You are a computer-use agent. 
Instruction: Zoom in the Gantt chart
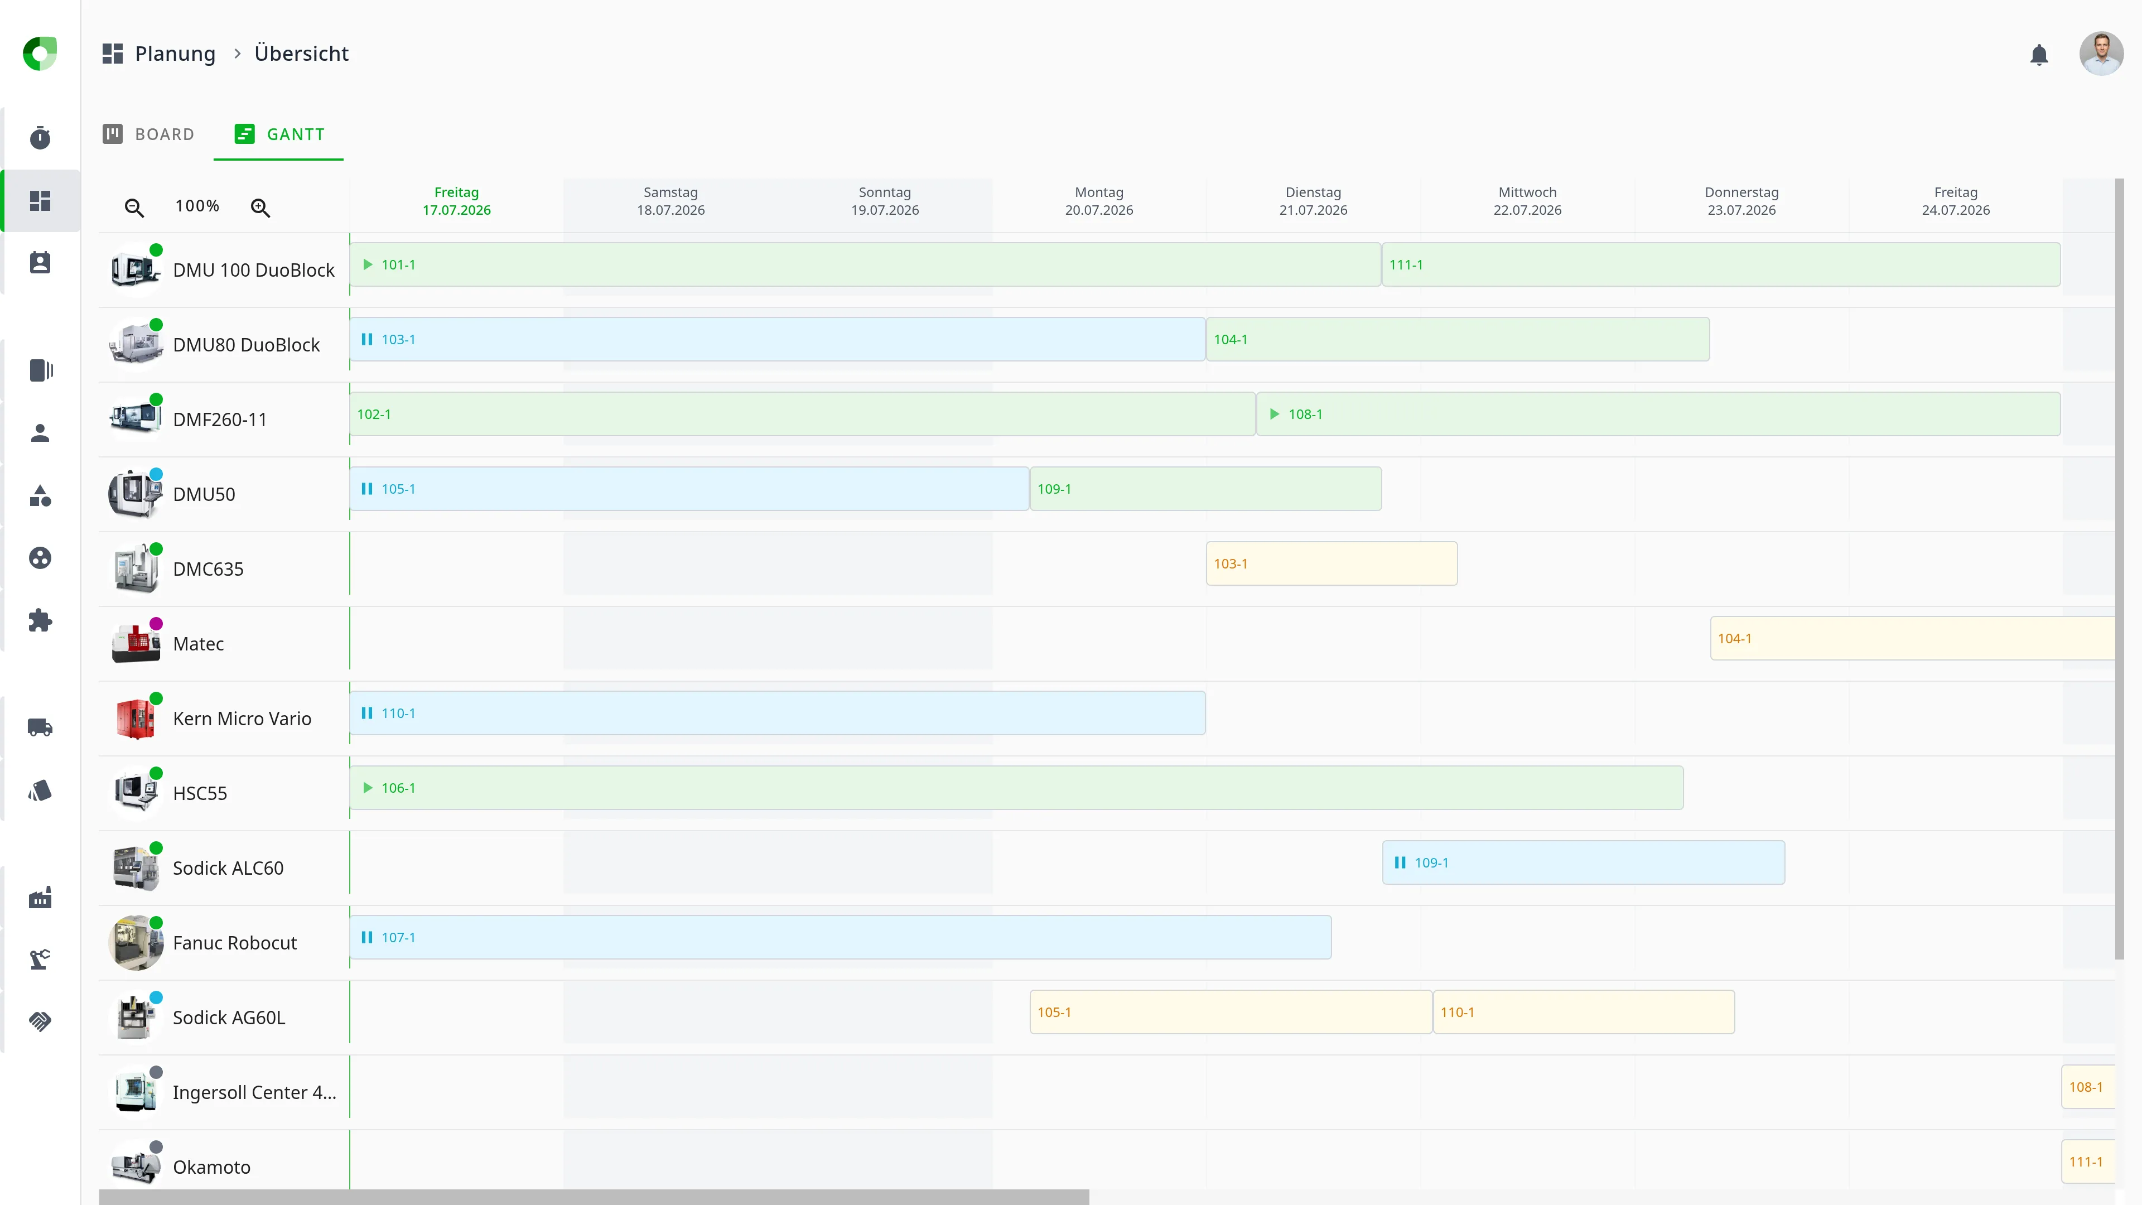(x=260, y=208)
